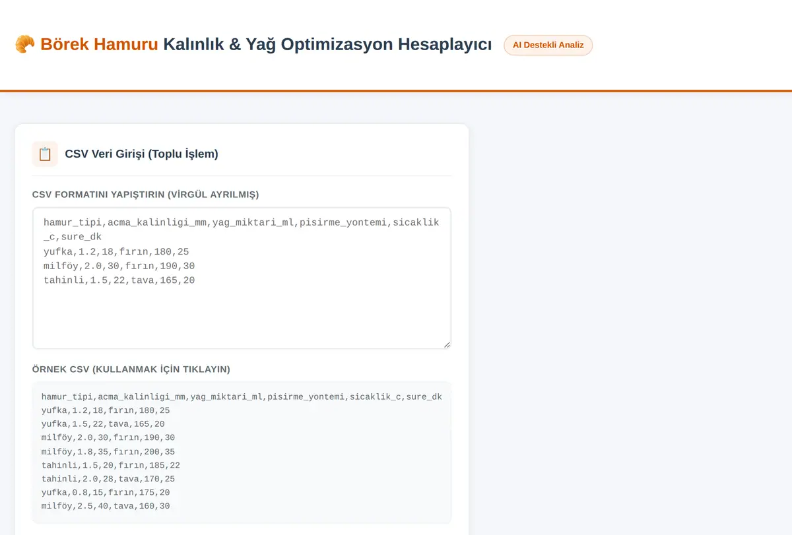Click the page title 'Börek Hamuru'
Screen dimensions: 792x535
(x=99, y=44)
